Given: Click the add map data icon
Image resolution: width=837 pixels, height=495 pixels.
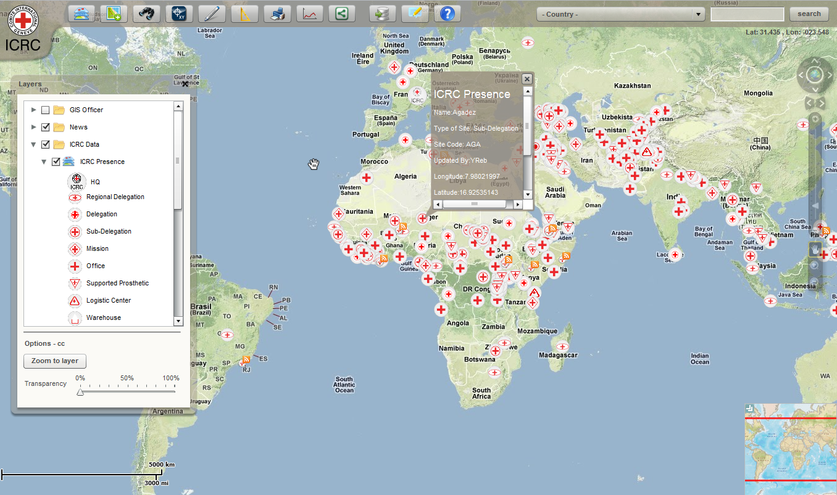Looking at the screenshot, I should (x=114, y=14).
